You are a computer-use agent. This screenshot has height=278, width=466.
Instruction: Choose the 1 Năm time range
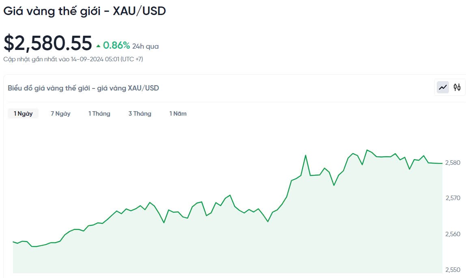pyautogui.click(x=178, y=114)
